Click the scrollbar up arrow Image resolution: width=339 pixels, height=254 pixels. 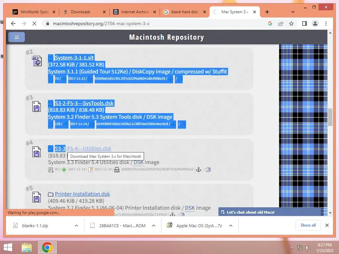(x=330, y=33)
